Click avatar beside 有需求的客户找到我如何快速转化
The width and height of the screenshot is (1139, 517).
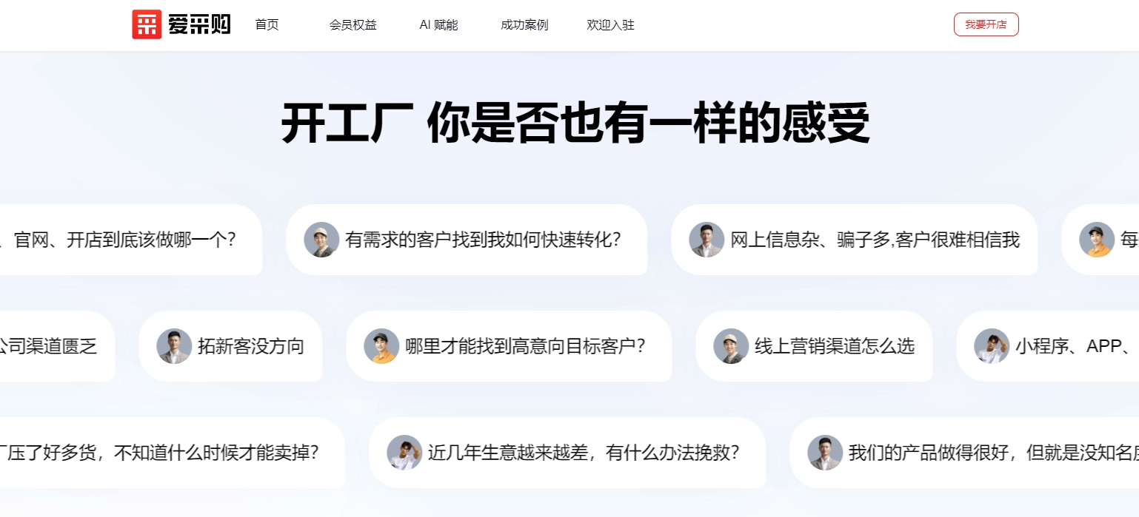[x=321, y=240]
